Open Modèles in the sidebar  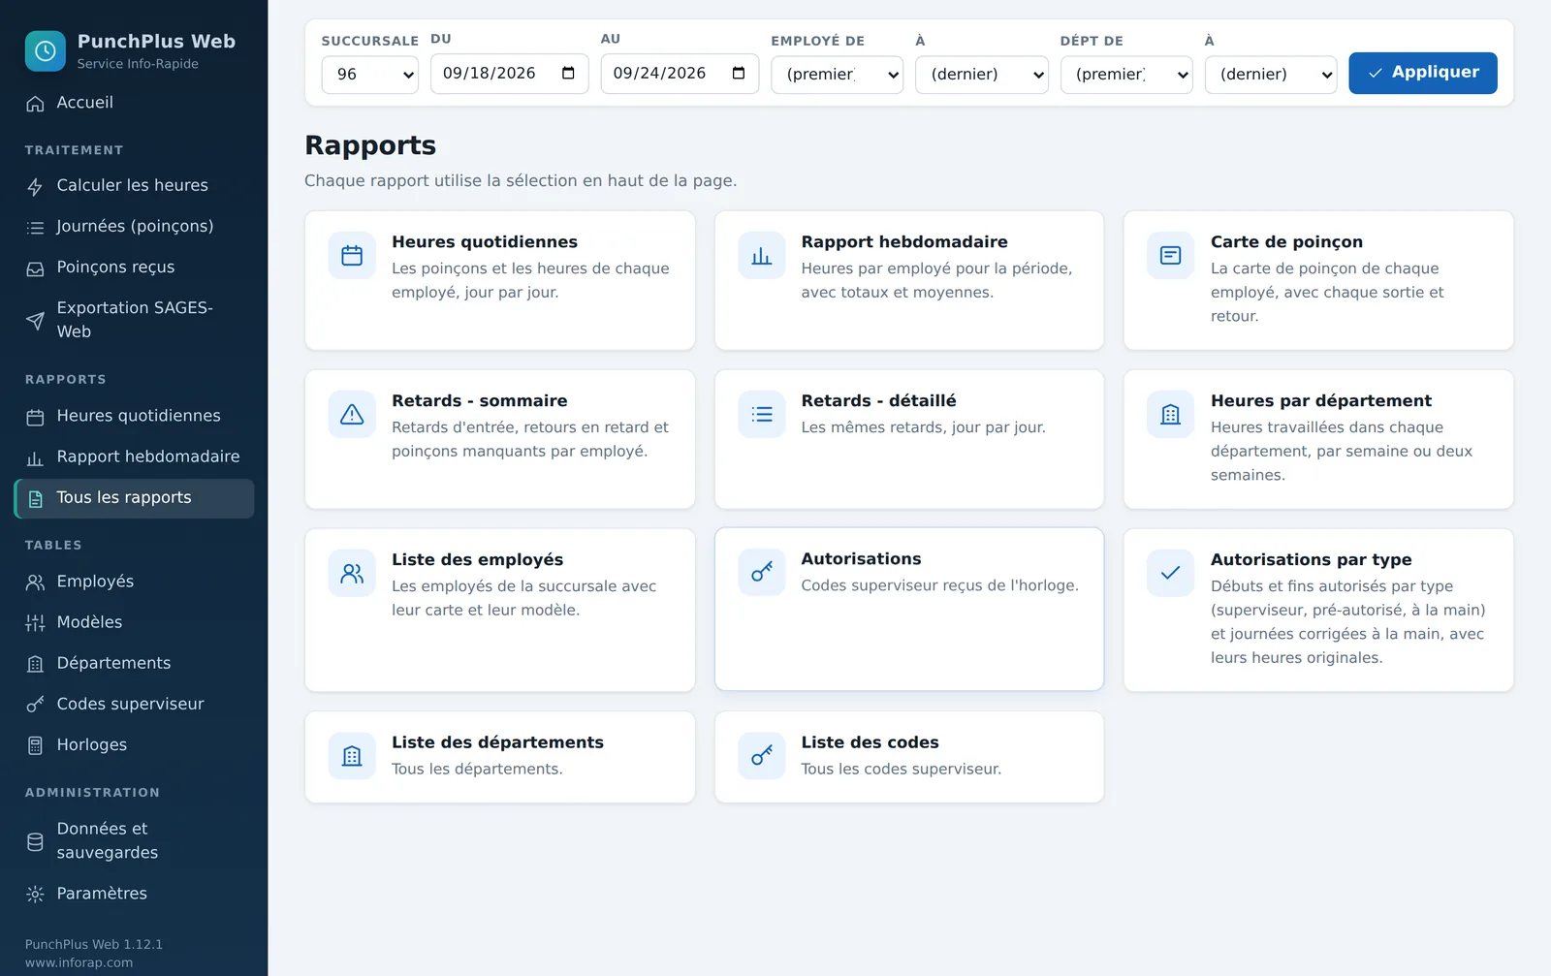(134, 622)
